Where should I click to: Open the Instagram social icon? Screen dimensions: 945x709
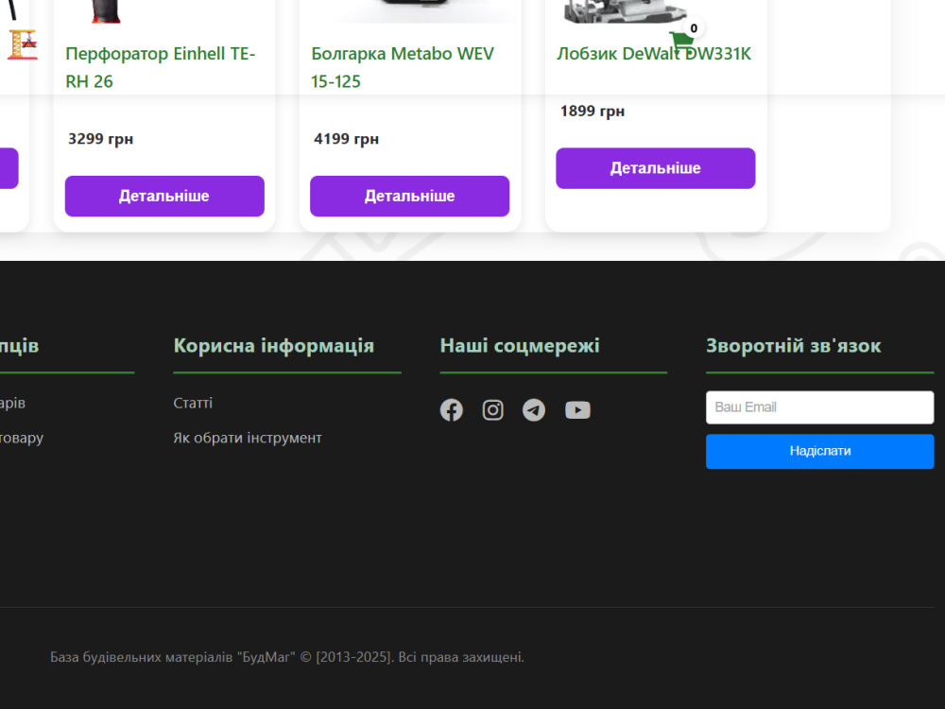[493, 410]
